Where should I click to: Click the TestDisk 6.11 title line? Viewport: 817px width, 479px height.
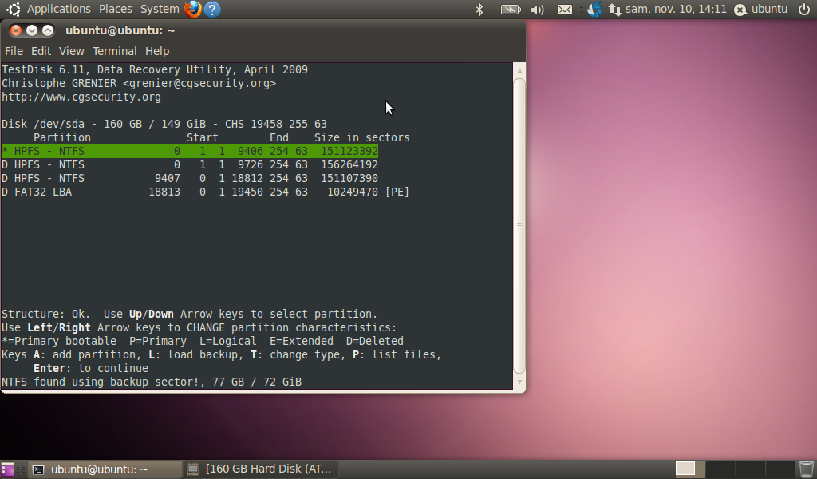tap(155, 69)
